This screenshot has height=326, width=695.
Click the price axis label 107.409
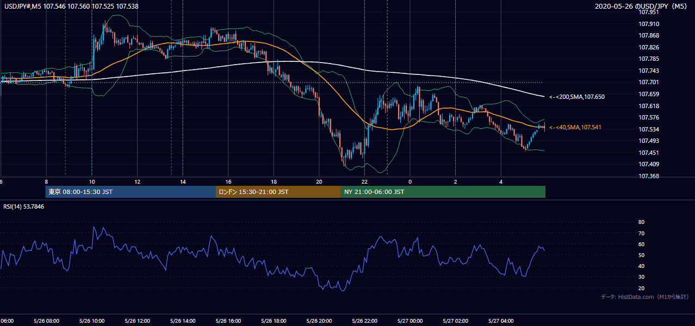pos(649,164)
